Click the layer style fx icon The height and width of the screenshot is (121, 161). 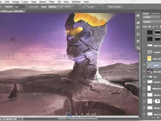(x=158, y=118)
